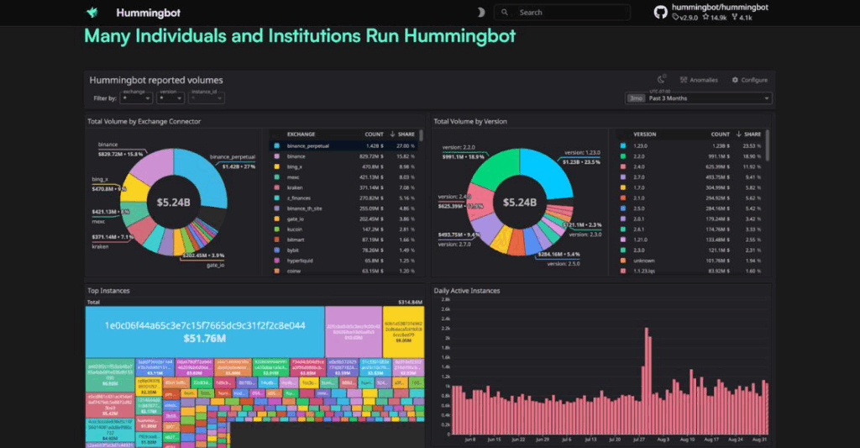Sort the exchange table by SHARE column

point(405,134)
